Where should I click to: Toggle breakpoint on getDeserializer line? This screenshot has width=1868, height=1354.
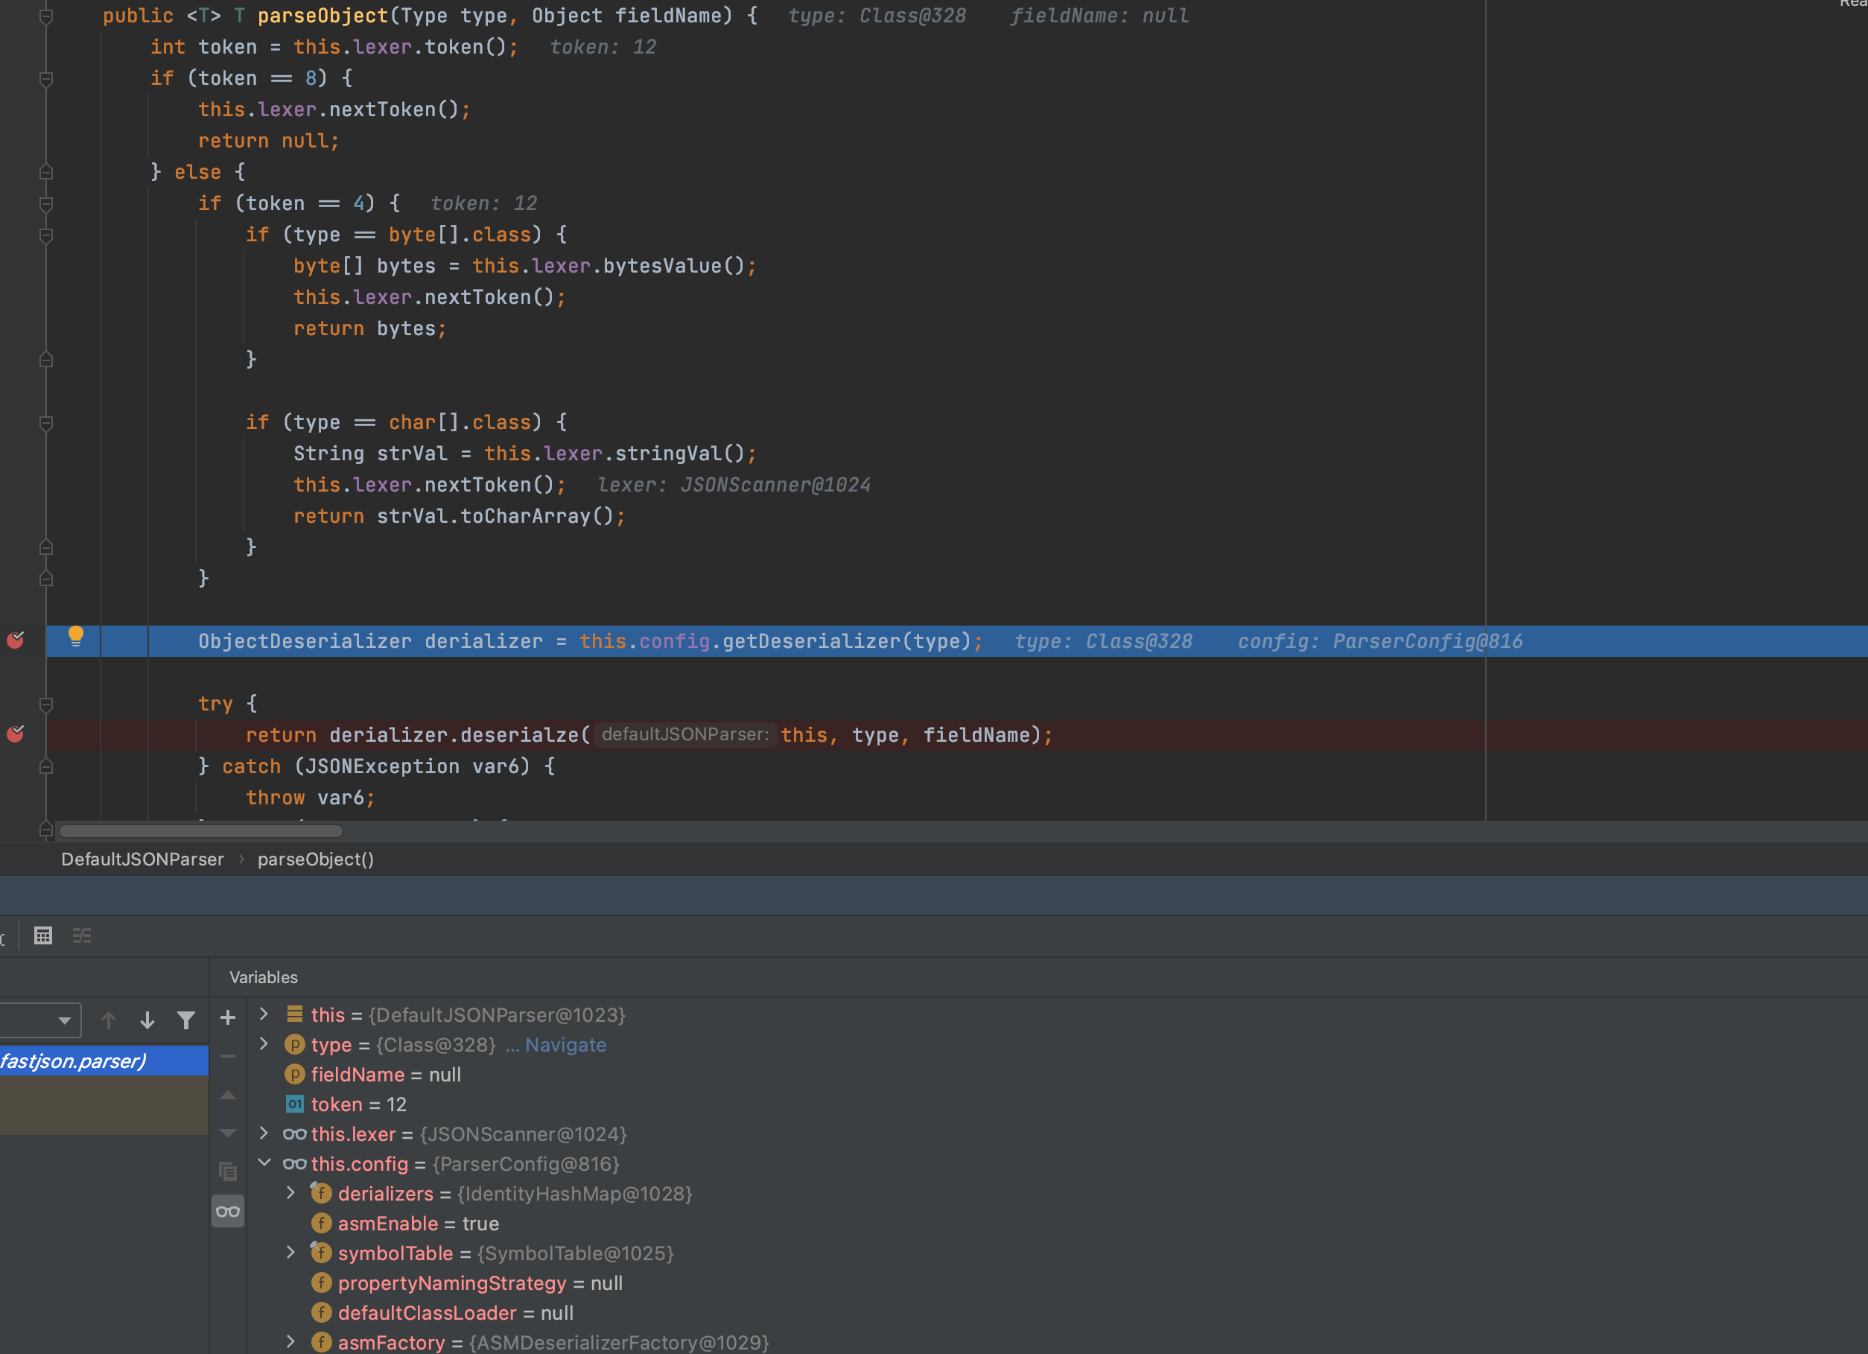16,641
